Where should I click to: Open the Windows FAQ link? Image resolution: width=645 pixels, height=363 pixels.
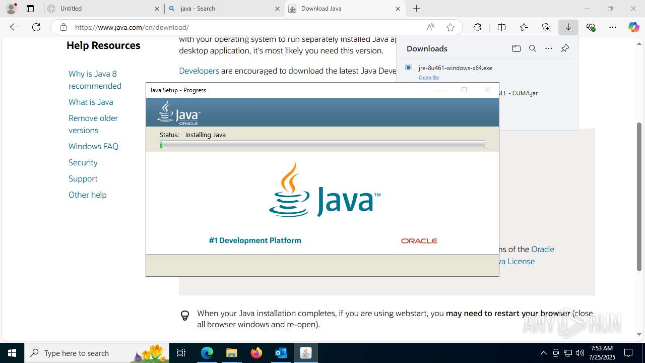pyautogui.click(x=93, y=146)
